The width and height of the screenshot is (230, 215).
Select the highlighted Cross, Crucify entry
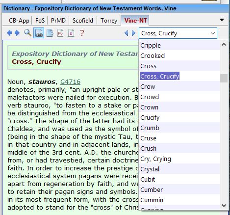[x=179, y=77]
